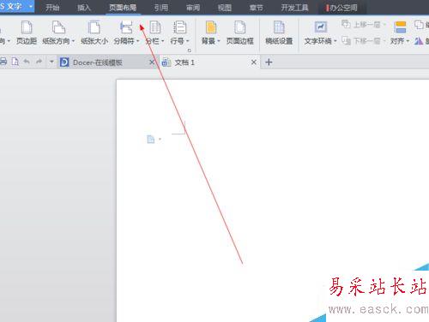Switch to the 章节 tab

coord(256,8)
